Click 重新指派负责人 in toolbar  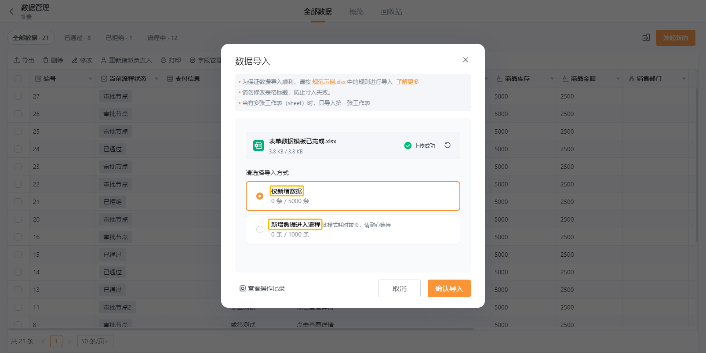(127, 60)
